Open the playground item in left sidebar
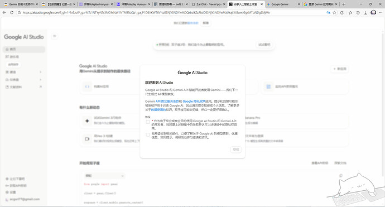385x207 pixels. 24,57
